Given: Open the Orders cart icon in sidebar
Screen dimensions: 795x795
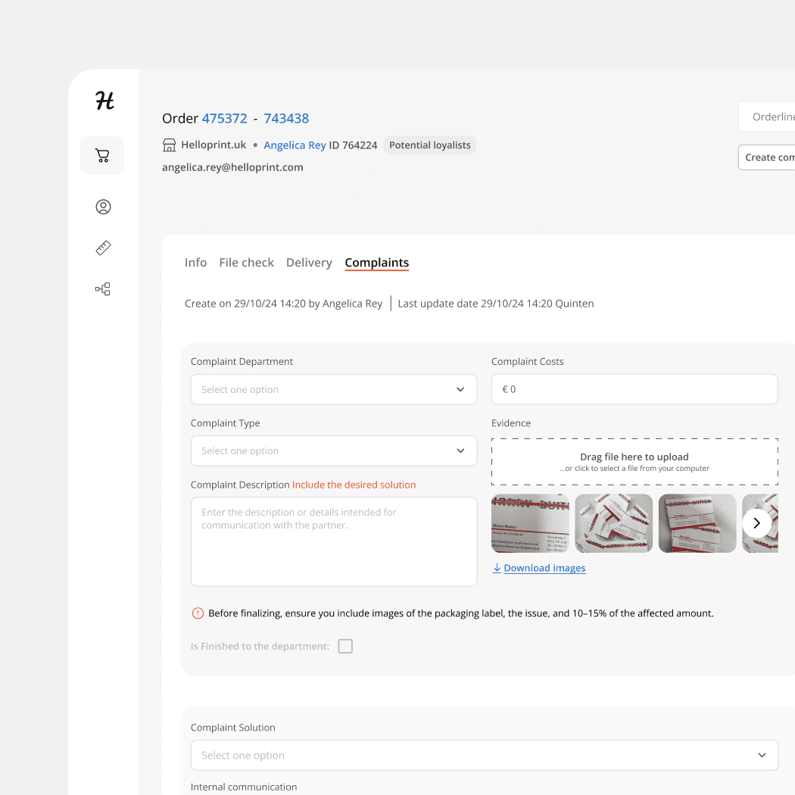Looking at the screenshot, I should (x=102, y=155).
